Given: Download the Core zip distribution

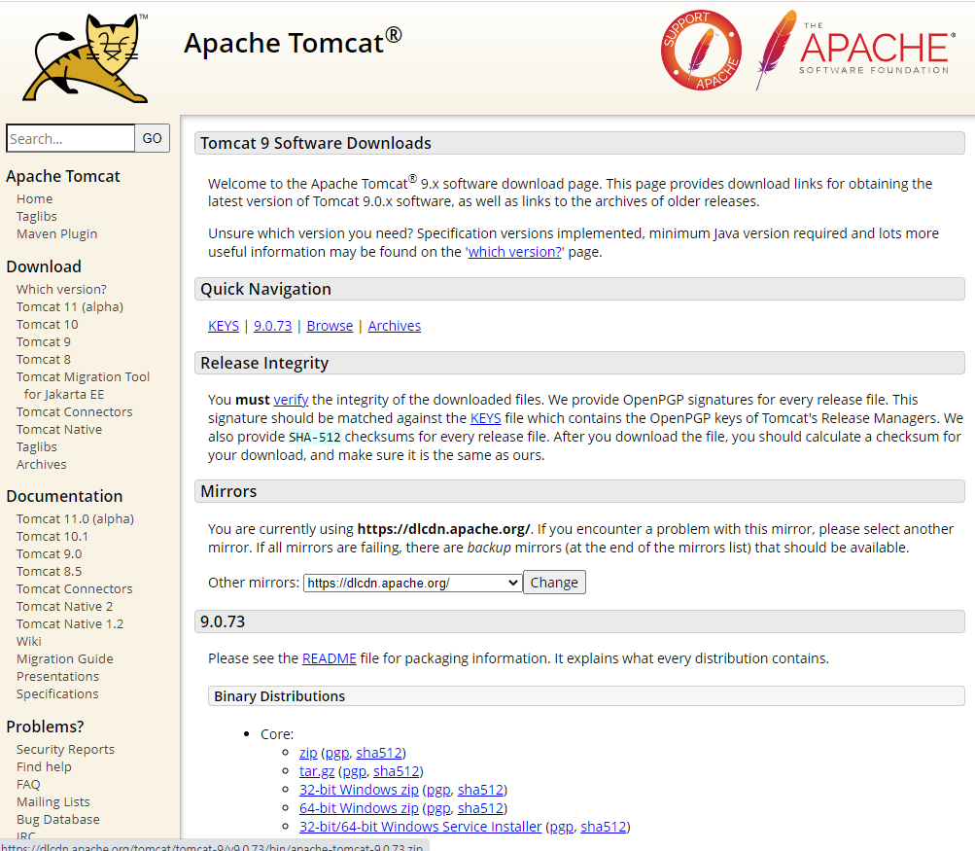Looking at the screenshot, I should 308,753.
